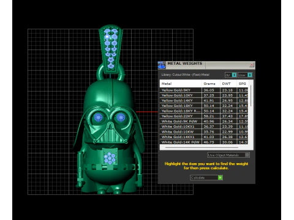Close the Metal Weights dialog
This screenshot has height=220, width=294.
252,65
